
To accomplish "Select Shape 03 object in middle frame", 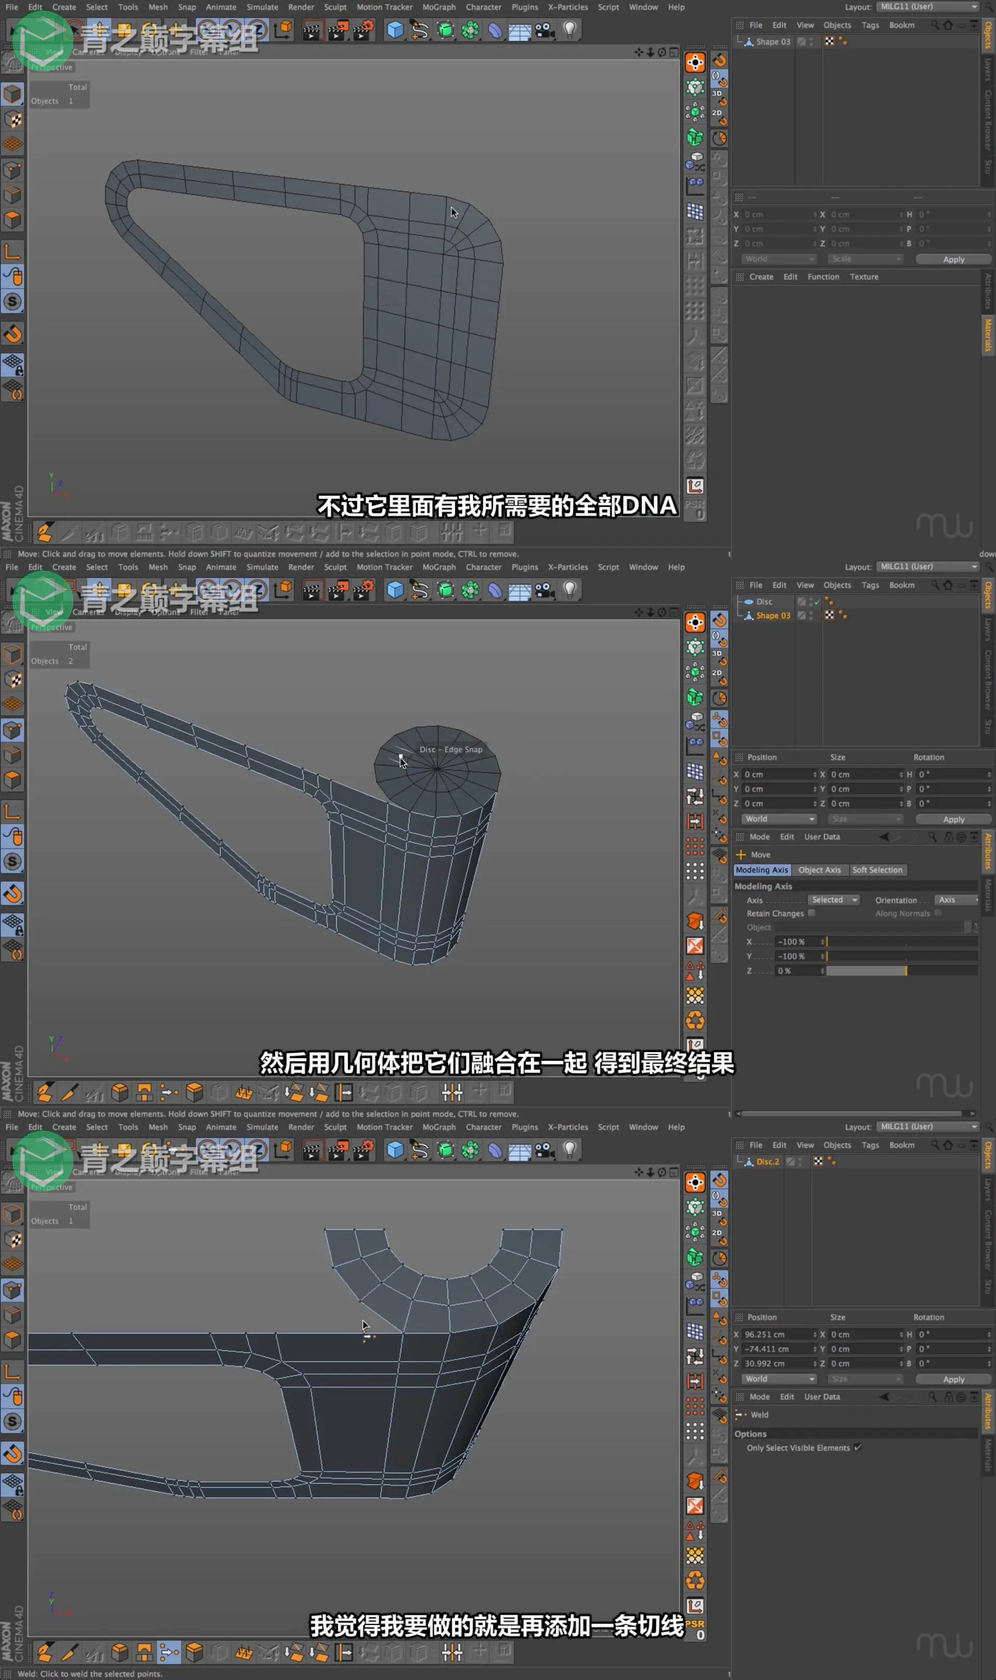I will (772, 615).
